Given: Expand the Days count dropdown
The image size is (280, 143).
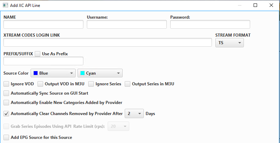Looking at the screenshot, I should click(134, 113).
